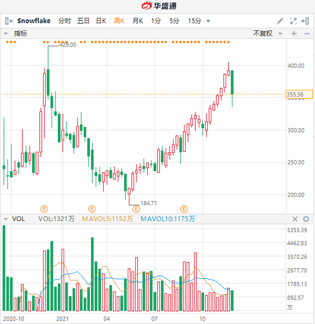
Task: Close the VOL indicator panel
Action: click(295, 219)
